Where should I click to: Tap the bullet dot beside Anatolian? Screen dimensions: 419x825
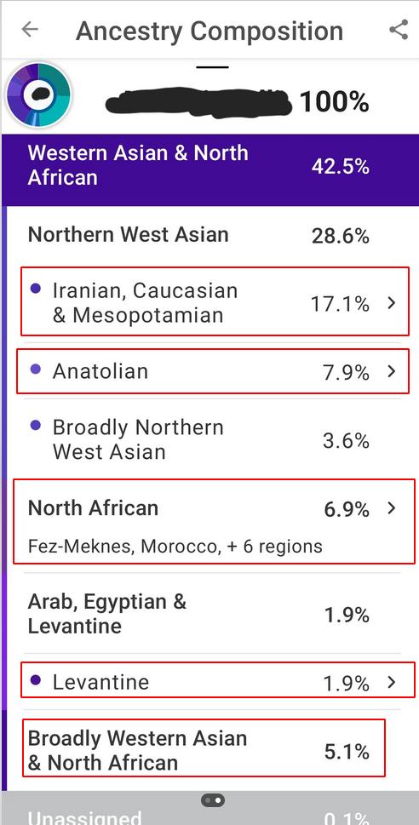35,370
